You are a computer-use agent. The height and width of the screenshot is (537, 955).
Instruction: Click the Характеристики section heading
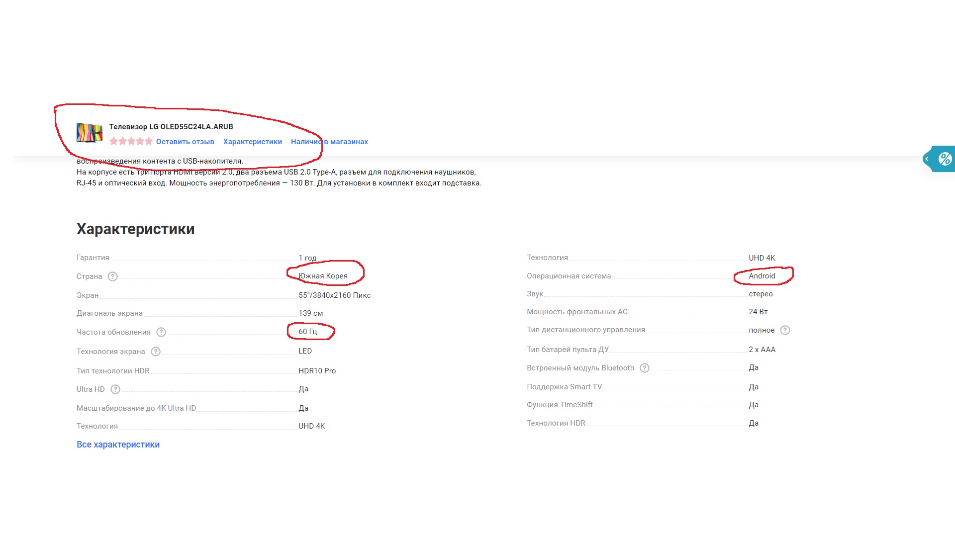(135, 229)
